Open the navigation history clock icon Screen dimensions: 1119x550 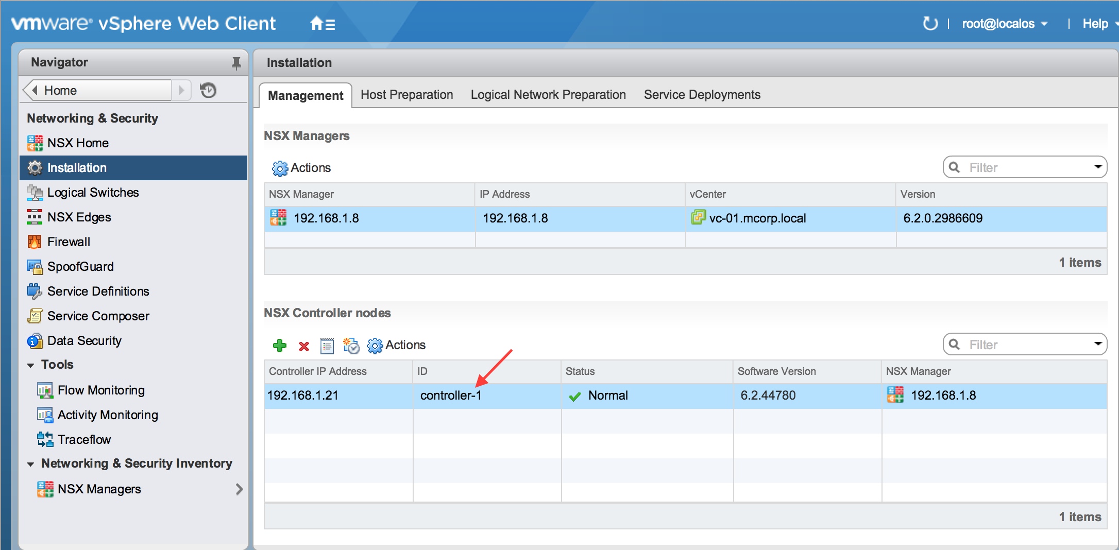pos(208,91)
